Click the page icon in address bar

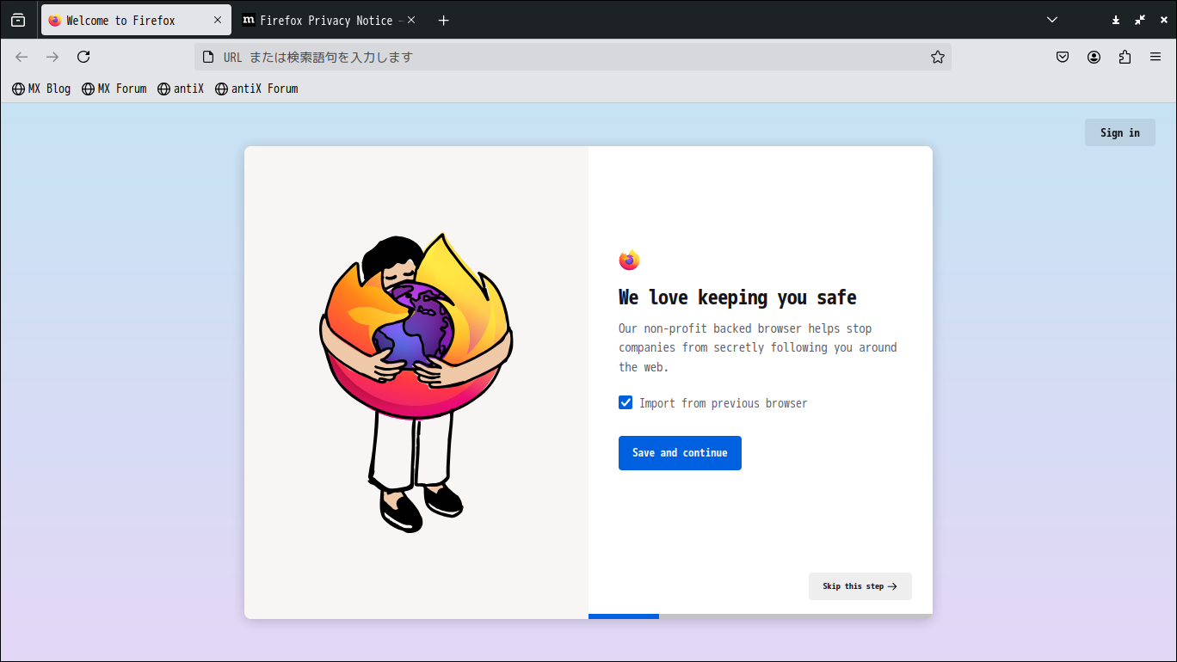coord(207,57)
